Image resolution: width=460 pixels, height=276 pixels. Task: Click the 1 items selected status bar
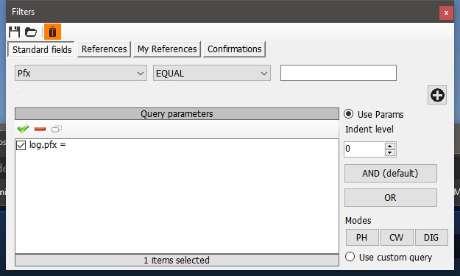tap(177, 260)
